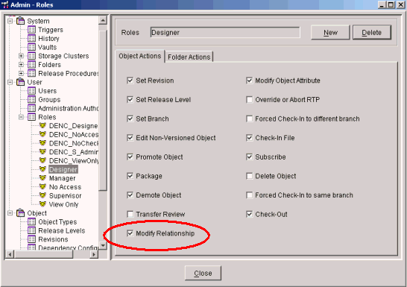Click the Close button at bottom

pyautogui.click(x=203, y=273)
